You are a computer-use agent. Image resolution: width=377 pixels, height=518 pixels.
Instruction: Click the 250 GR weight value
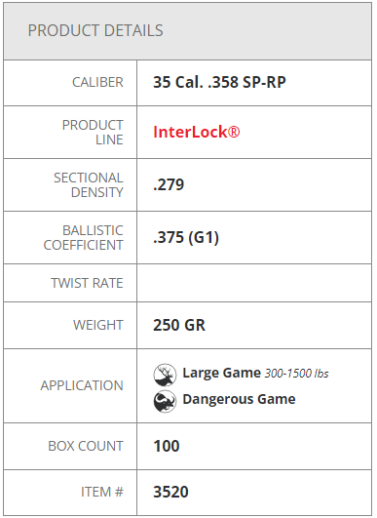(179, 325)
